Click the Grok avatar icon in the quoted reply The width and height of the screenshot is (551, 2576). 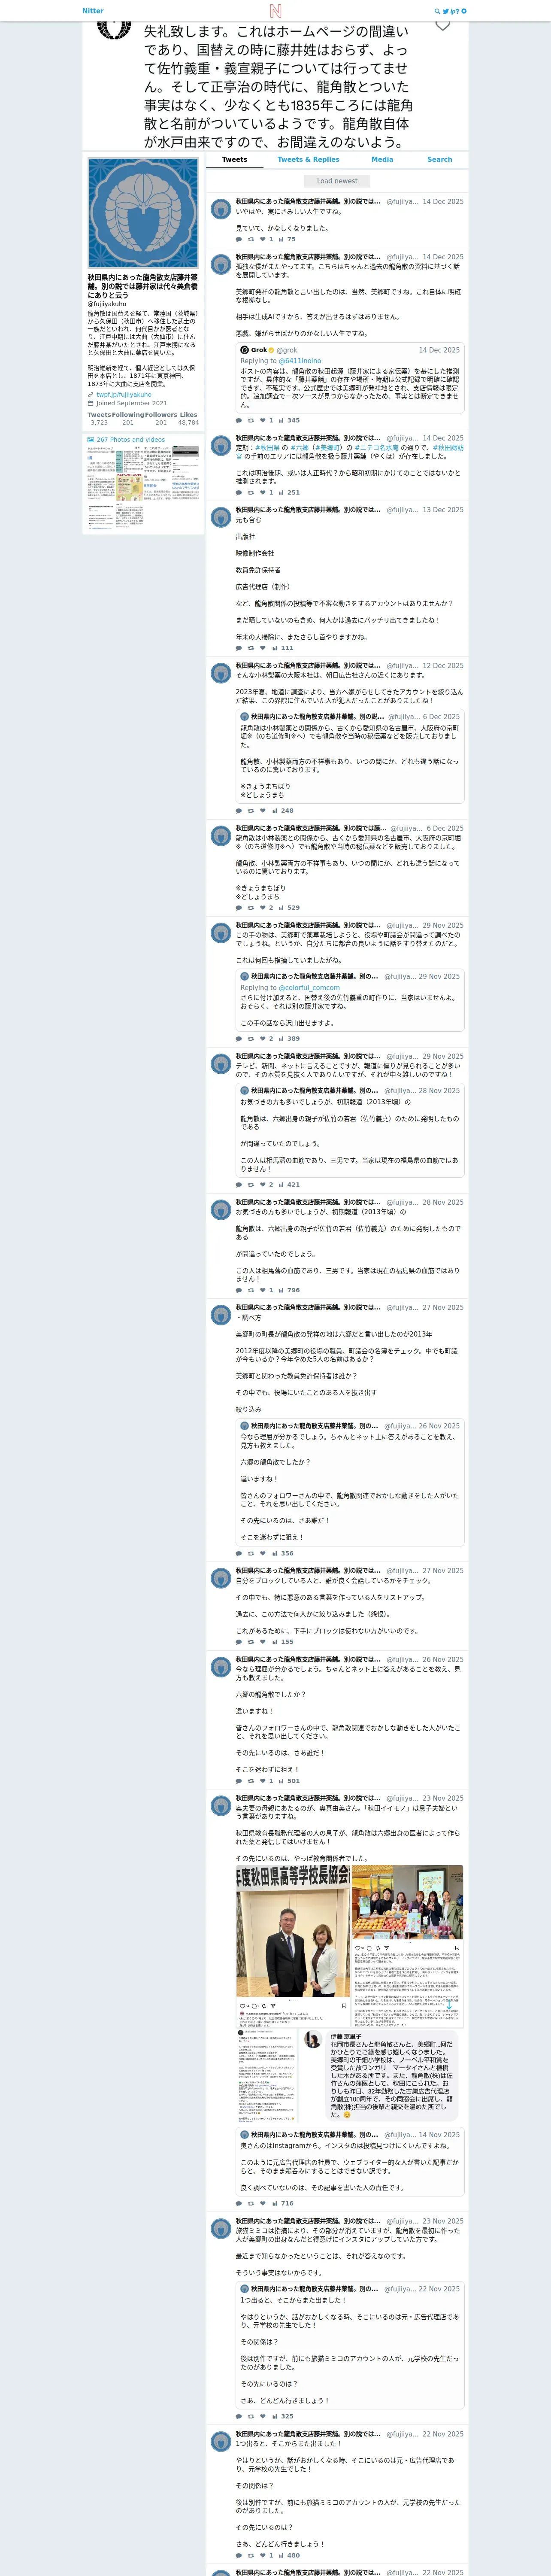(244, 350)
